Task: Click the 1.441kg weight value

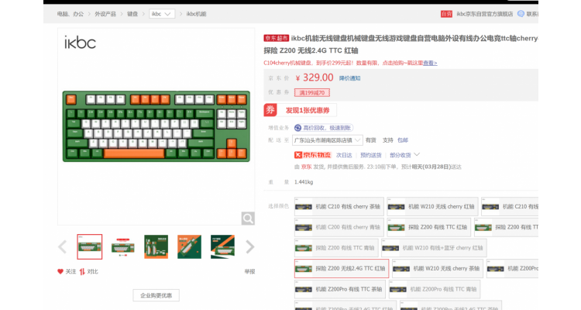Action: coord(304,182)
